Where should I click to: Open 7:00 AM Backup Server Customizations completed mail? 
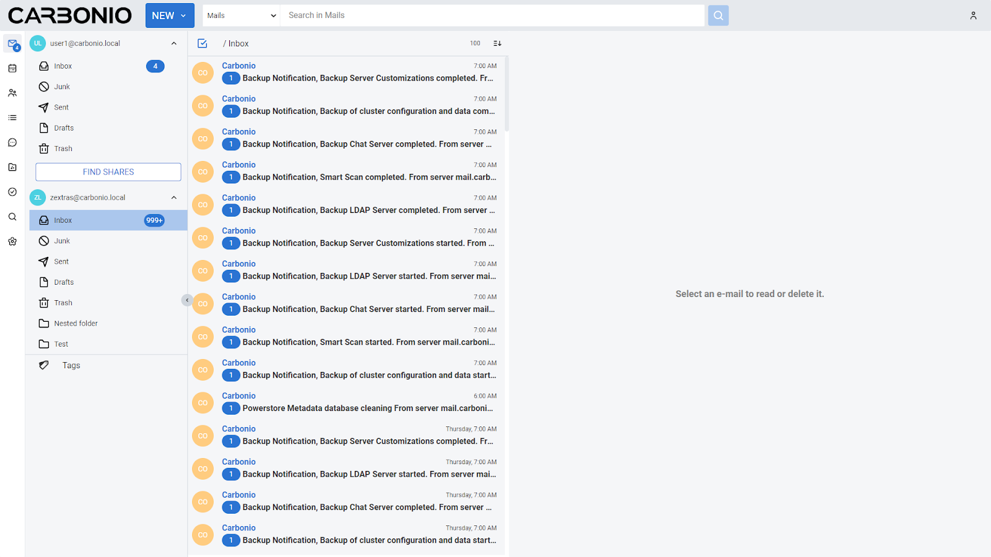coord(346,72)
